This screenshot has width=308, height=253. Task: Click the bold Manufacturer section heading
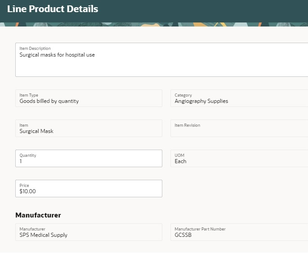(x=38, y=215)
